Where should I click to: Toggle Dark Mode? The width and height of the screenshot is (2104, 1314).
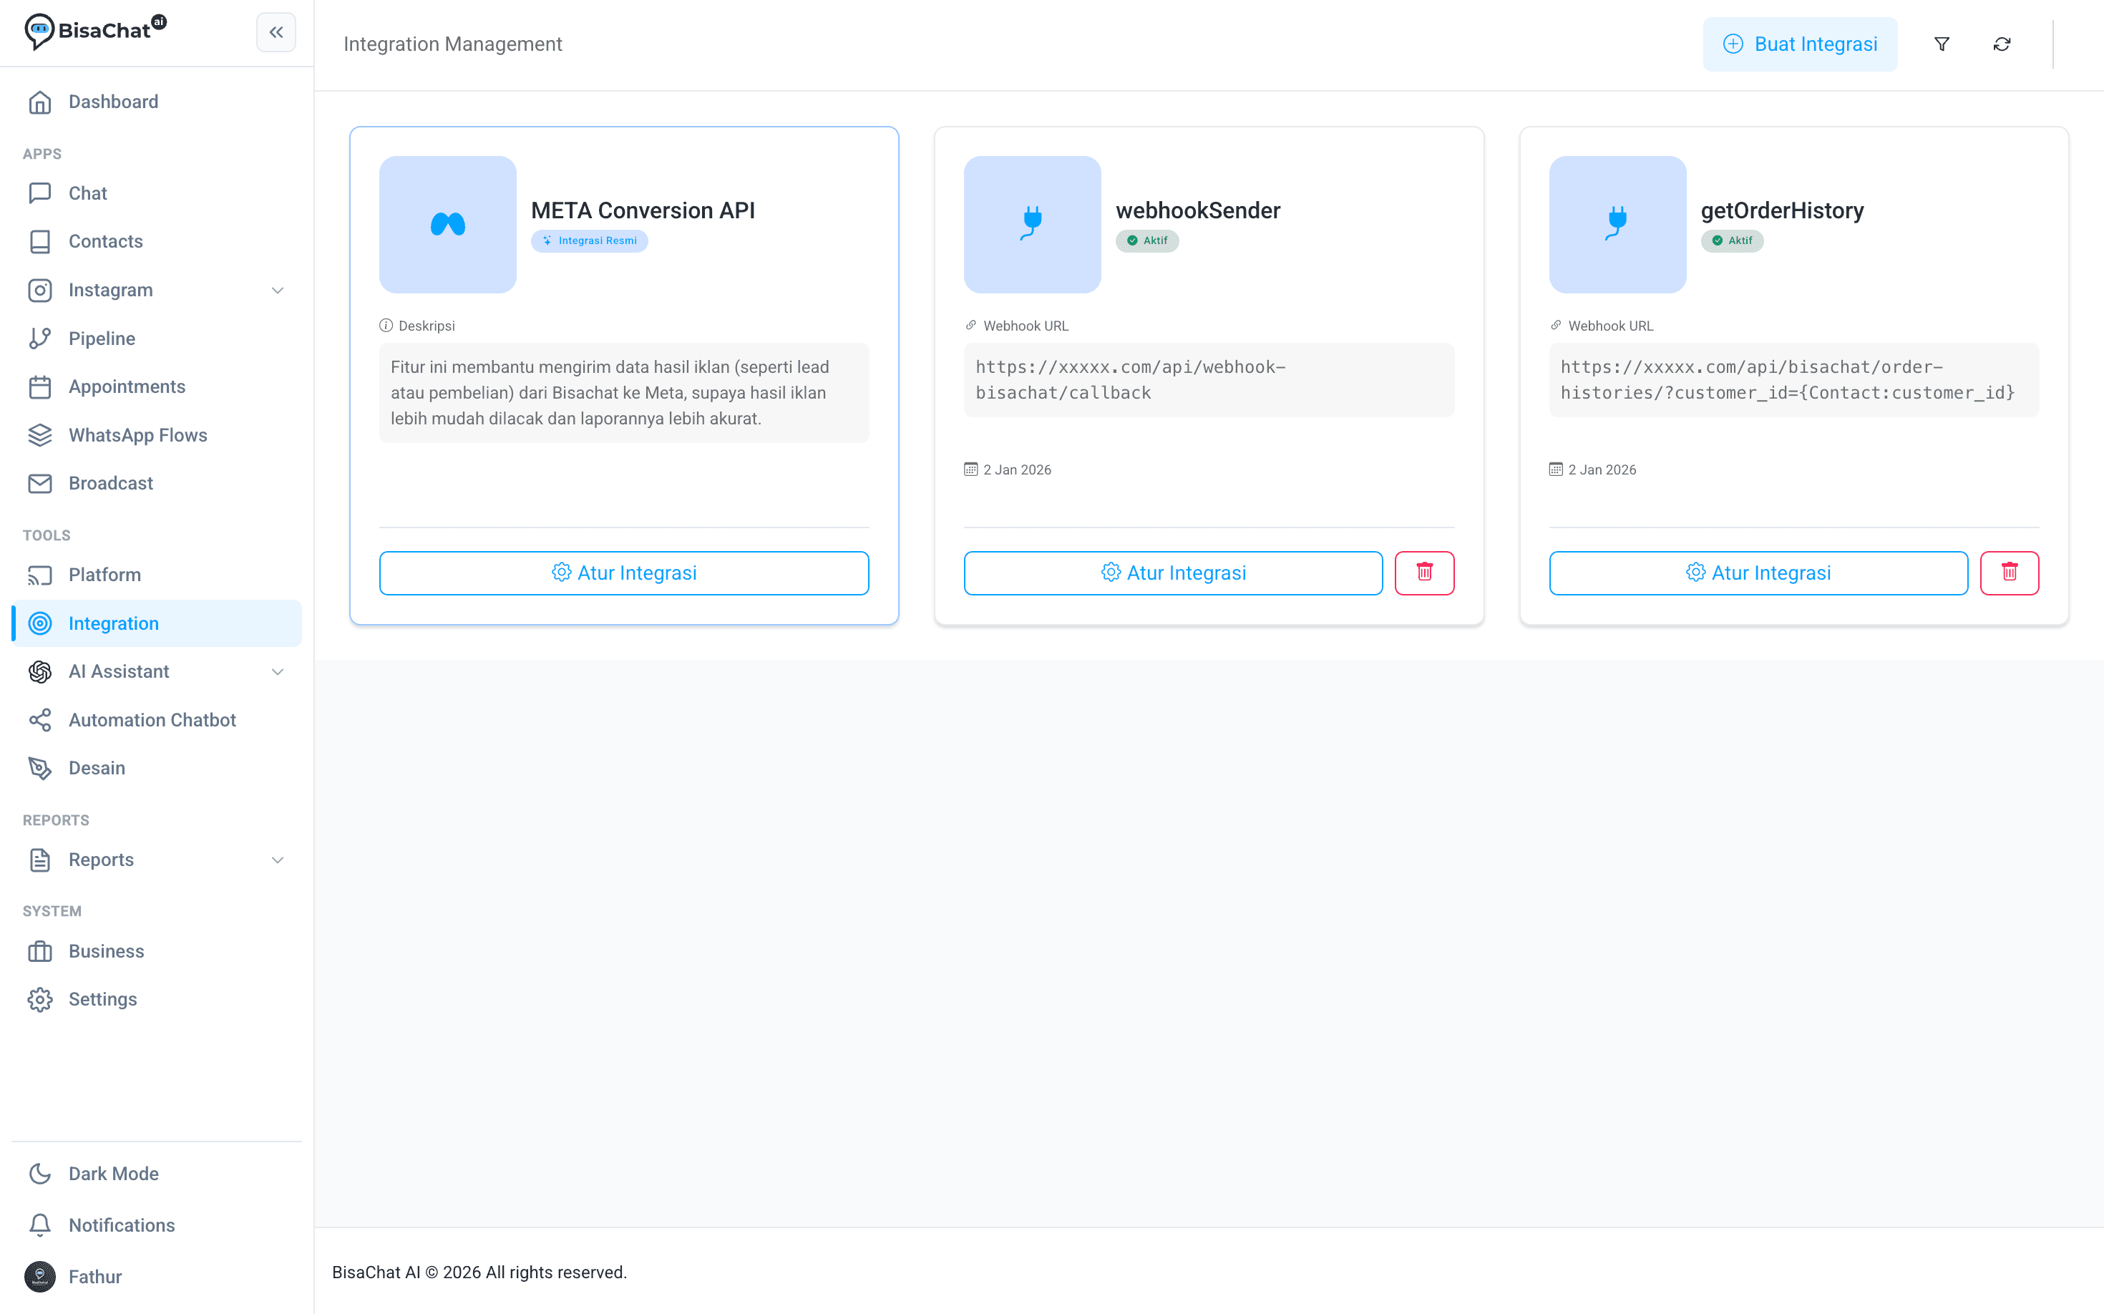click(157, 1173)
